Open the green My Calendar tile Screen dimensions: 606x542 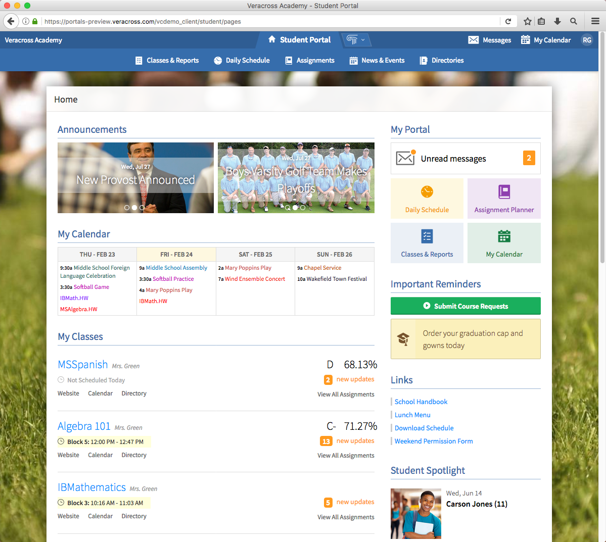(504, 243)
